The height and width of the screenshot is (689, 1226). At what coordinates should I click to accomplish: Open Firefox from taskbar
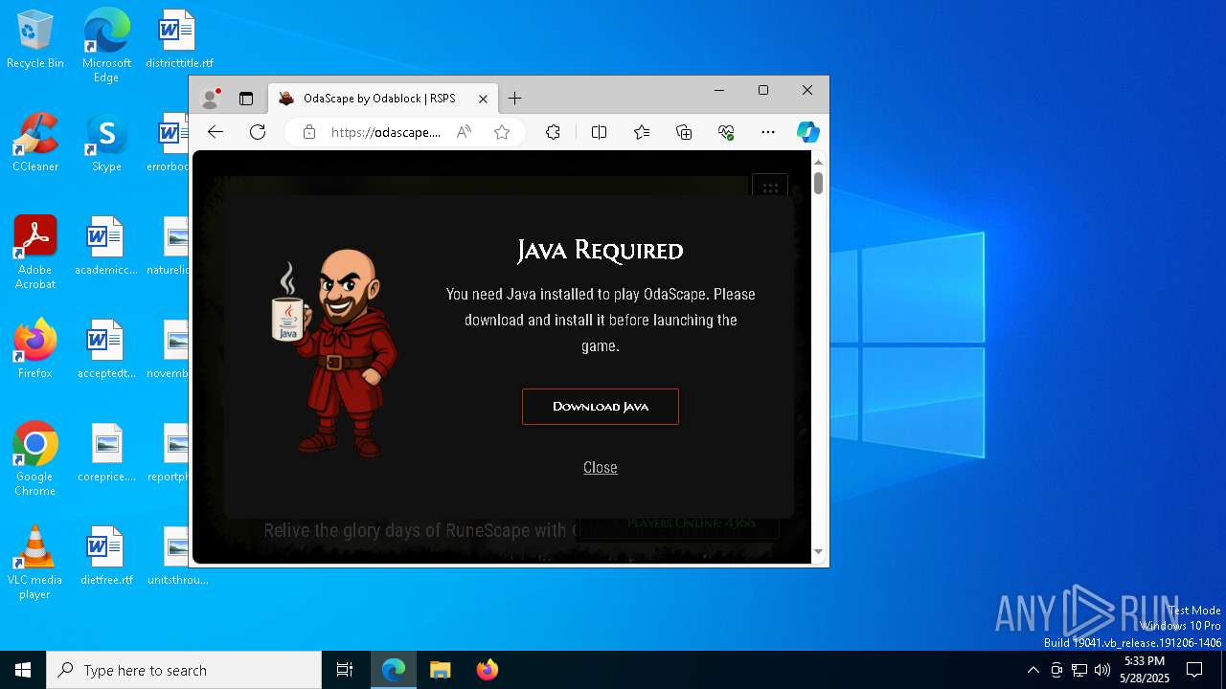click(487, 670)
